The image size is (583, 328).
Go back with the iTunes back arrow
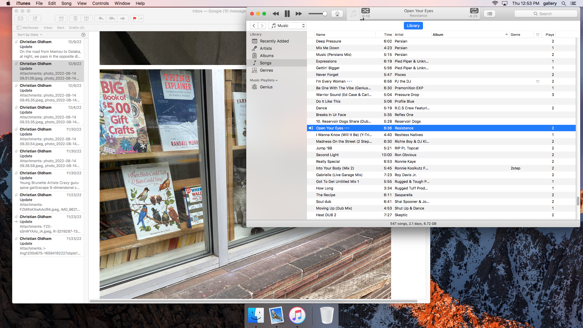click(x=254, y=26)
